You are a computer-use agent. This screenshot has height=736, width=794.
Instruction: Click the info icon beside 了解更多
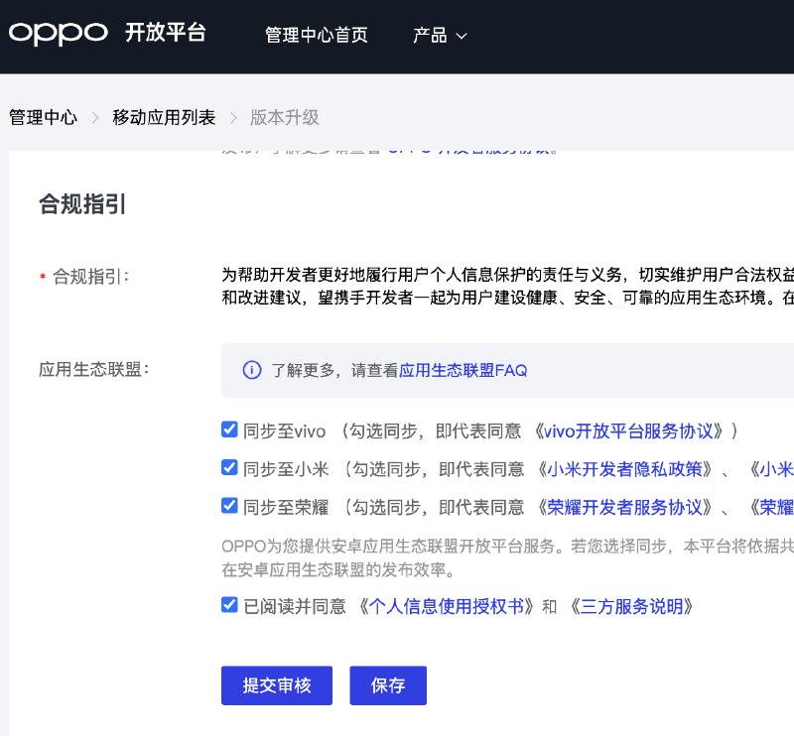coord(252,370)
